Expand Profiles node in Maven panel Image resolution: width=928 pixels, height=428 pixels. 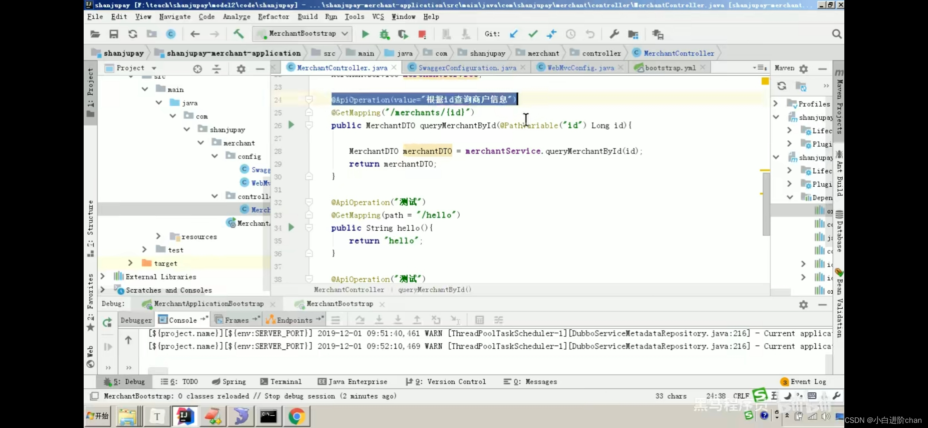[x=776, y=104]
